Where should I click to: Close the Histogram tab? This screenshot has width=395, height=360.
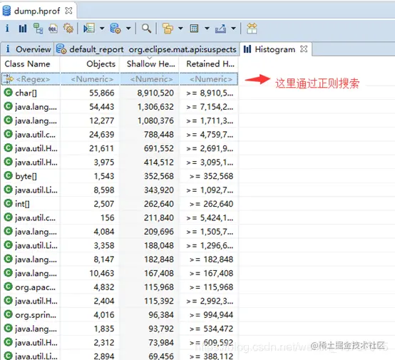point(304,48)
